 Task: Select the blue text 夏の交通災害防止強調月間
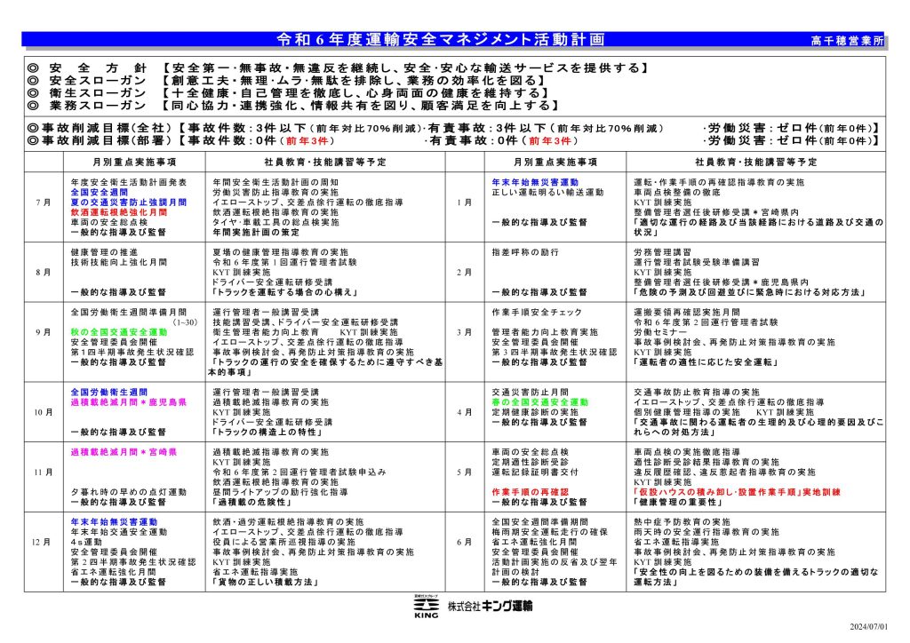click(129, 202)
